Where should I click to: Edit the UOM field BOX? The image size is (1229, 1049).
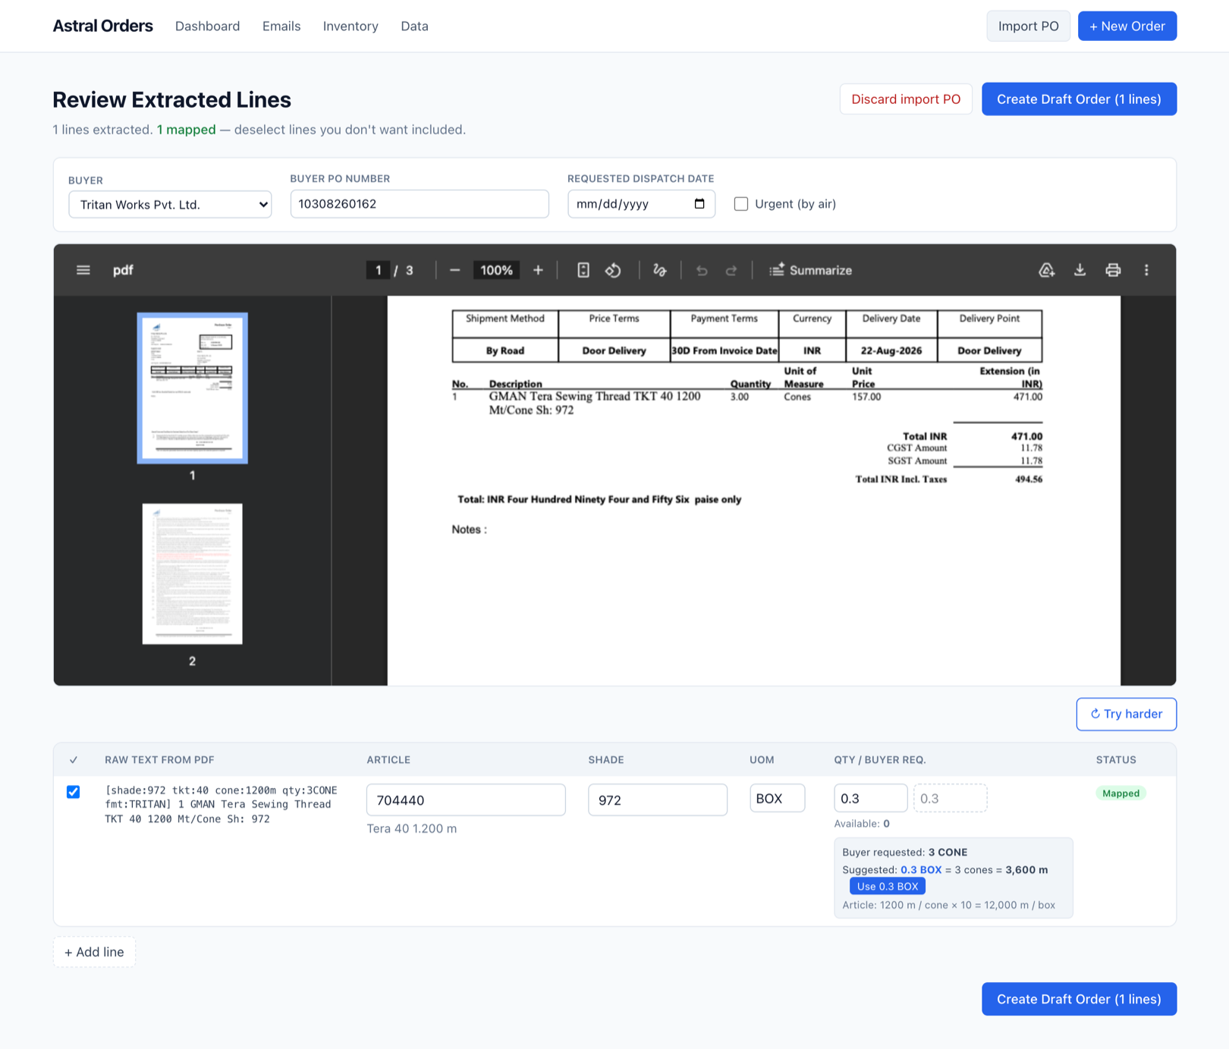click(x=777, y=798)
